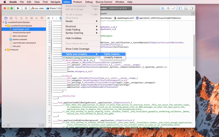Expand the Products folder
This screenshot has width=219, height=137.
point(6,50)
